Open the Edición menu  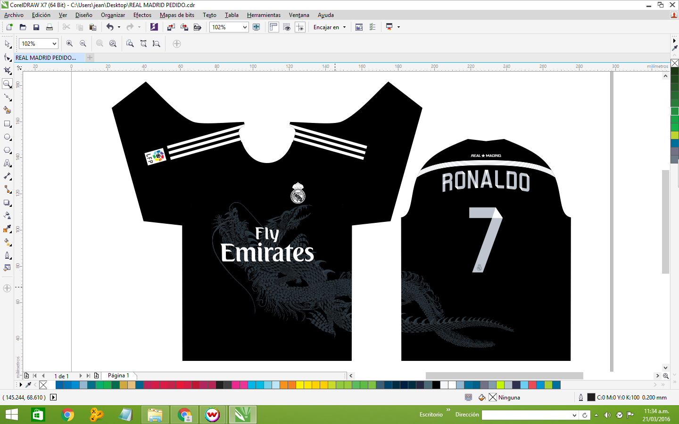tap(41, 15)
